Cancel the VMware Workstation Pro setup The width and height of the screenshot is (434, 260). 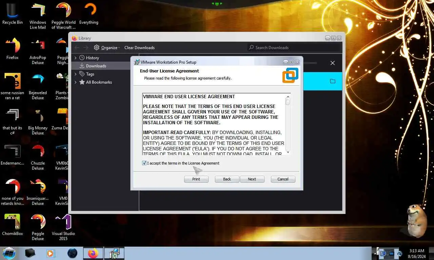tap(283, 179)
